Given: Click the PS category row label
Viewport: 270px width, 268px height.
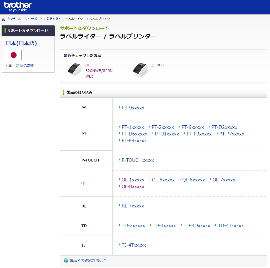Looking at the screenshot, I should point(84,108).
